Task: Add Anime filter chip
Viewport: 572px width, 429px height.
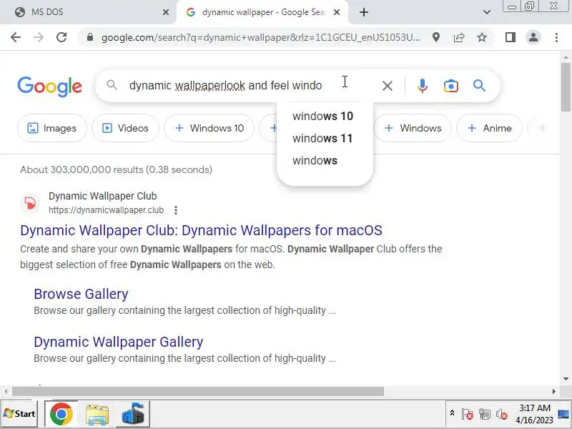Action: click(x=489, y=128)
